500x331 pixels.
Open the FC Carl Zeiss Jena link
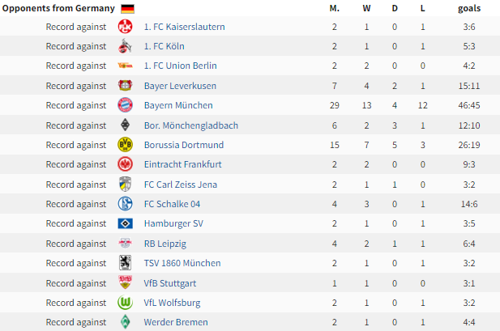tap(181, 185)
